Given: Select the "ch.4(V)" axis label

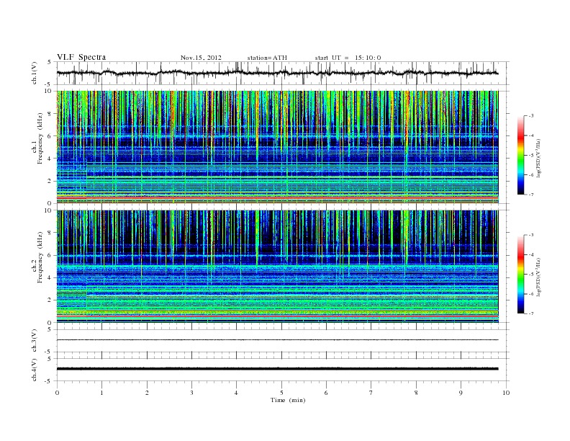Looking at the screenshot, I should click(35, 370).
